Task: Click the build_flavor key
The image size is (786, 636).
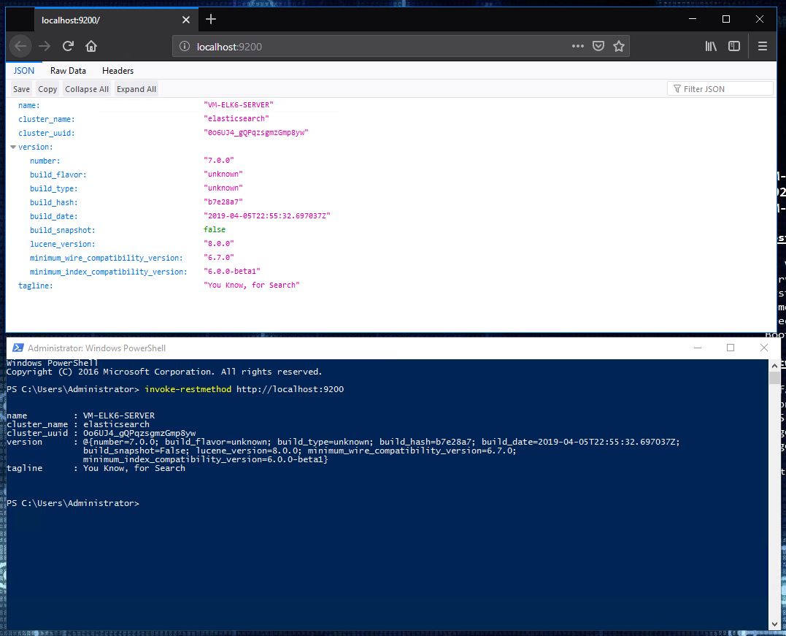Action: pos(58,175)
